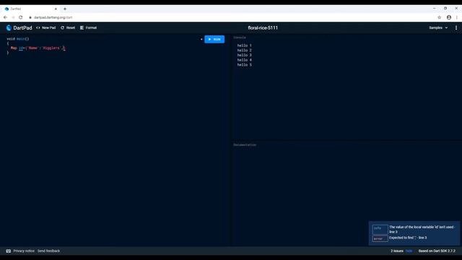Screen dimensions: 462x260
Task: Open browser profile avatar icon
Action: click(449, 17)
